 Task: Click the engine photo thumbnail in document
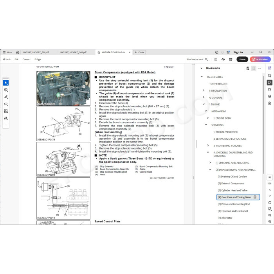pos(63,88)
